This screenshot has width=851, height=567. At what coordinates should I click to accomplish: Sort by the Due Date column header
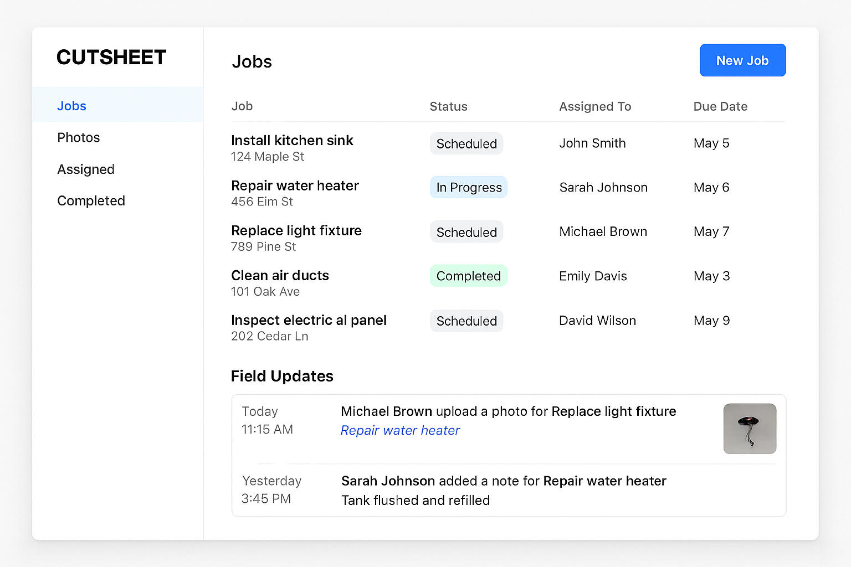click(x=720, y=106)
